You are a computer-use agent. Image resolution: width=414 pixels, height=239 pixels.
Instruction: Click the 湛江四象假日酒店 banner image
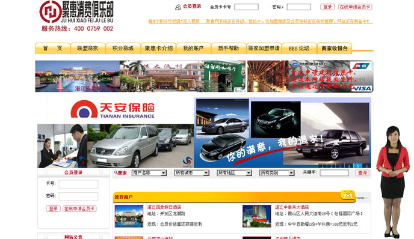[78, 76]
